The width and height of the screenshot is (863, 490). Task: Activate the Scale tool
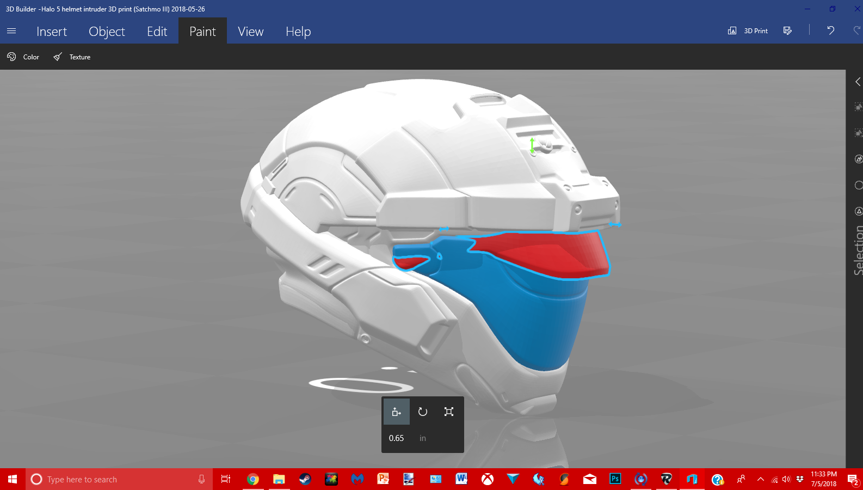[x=449, y=412]
